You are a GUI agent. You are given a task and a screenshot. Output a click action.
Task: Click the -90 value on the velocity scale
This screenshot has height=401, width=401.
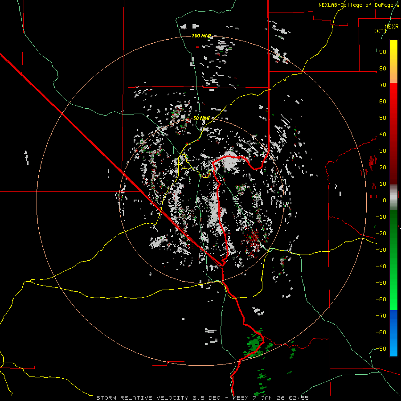pyautogui.click(x=381, y=349)
